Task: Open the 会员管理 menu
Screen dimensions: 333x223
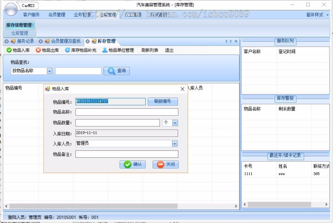Action: click(57, 15)
